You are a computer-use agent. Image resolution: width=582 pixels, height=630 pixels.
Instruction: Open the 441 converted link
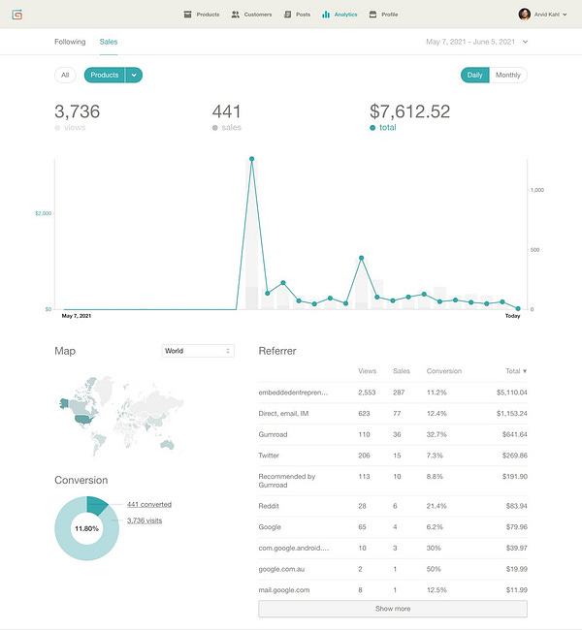pyautogui.click(x=149, y=504)
